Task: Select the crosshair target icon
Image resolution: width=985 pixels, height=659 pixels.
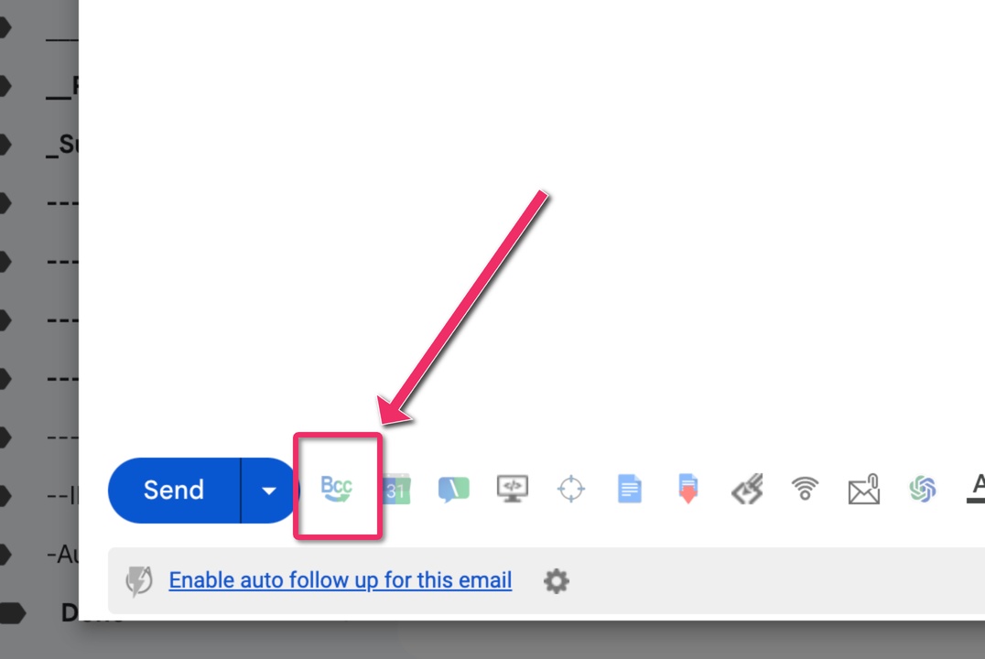Action: click(x=571, y=489)
